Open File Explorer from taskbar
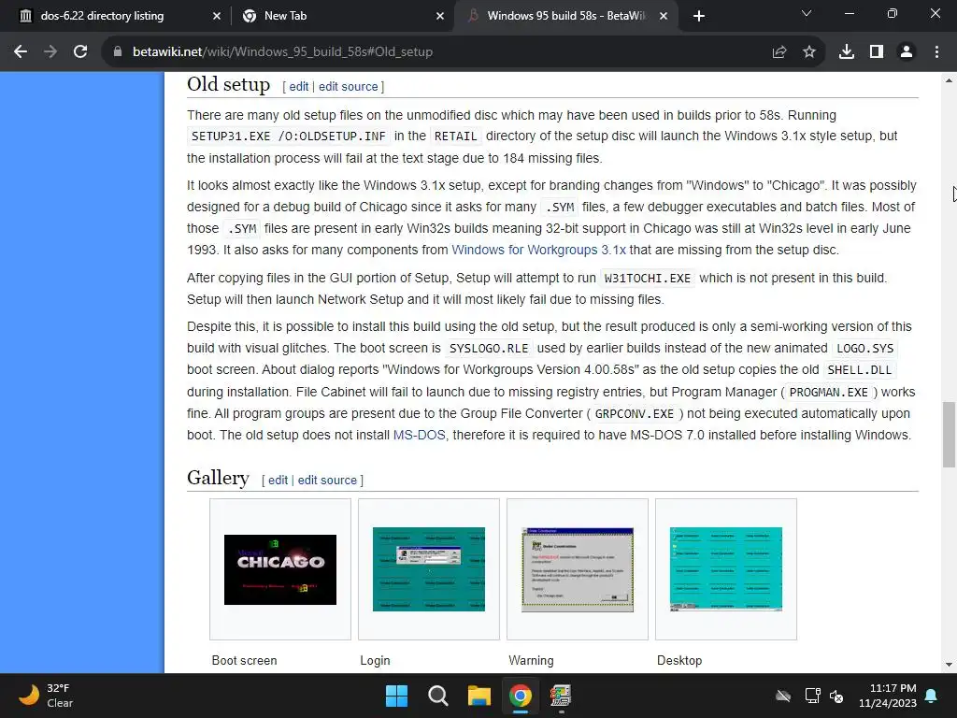 point(479,696)
